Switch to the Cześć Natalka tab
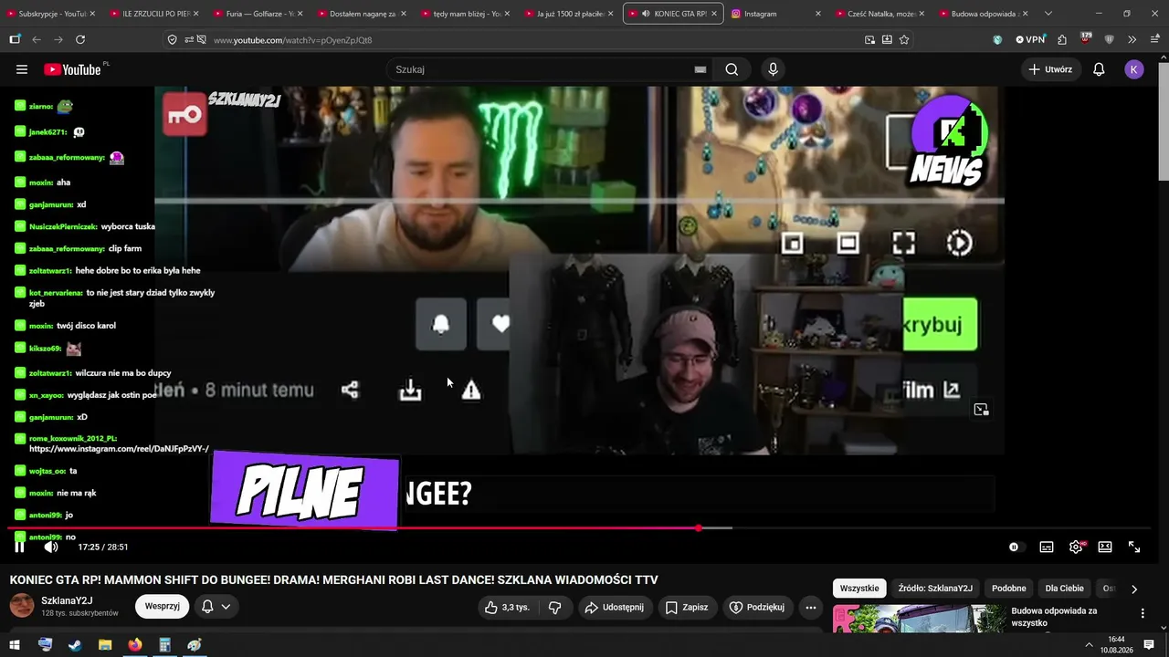Viewport: 1169px width, 657px height. [x=880, y=14]
